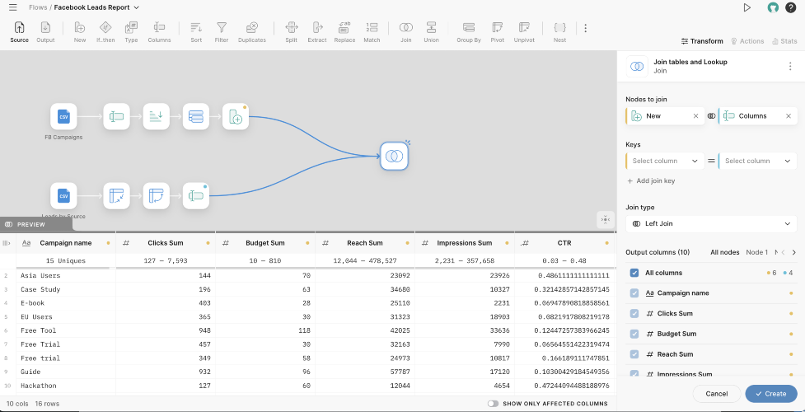Open the Left Join type dropdown

point(711,223)
